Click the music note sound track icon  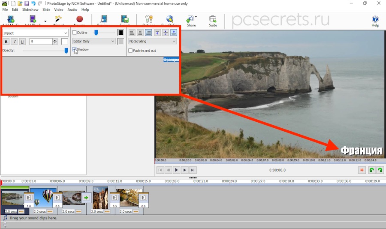pos(5,218)
